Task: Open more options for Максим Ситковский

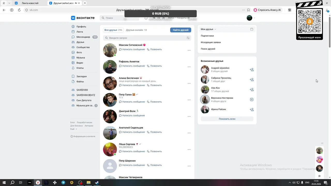Action: (189, 50)
